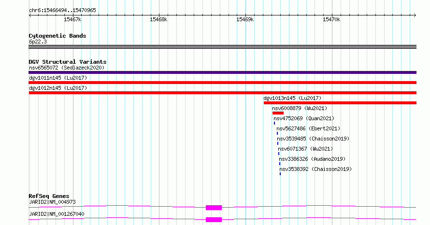
Task: Click the blue tick marker under nsv3386326
Action: pos(280,164)
